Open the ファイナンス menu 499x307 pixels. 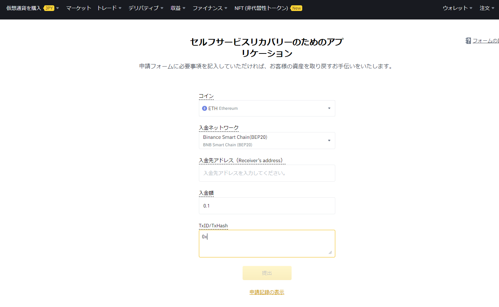[208, 8]
